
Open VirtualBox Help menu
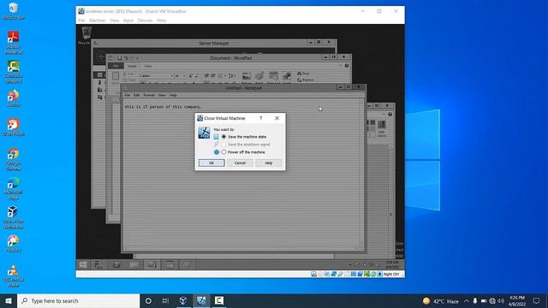coord(161,21)
